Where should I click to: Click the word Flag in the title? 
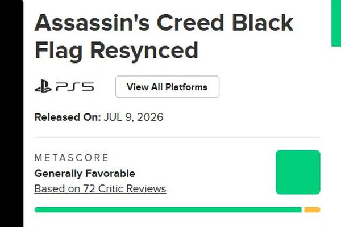(x=59, y=52)
